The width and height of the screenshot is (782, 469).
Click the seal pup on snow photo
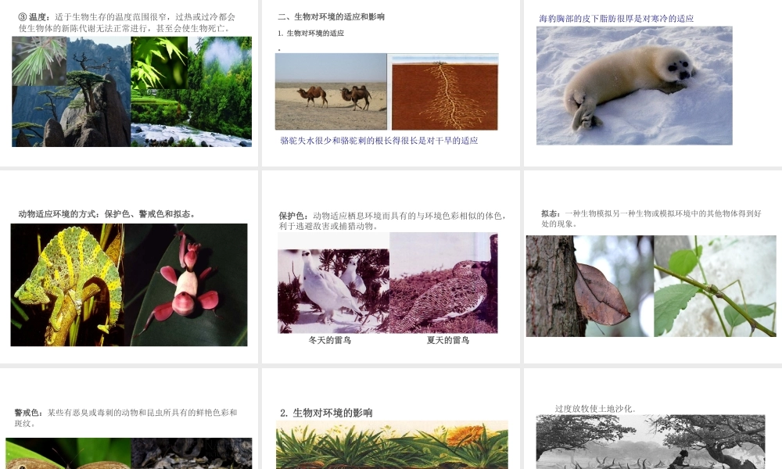634,86
